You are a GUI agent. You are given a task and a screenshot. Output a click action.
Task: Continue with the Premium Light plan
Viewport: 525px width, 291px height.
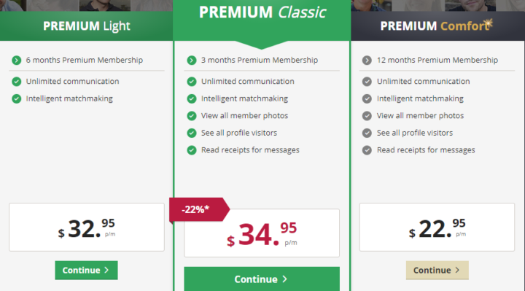click(x=86, y=271)
